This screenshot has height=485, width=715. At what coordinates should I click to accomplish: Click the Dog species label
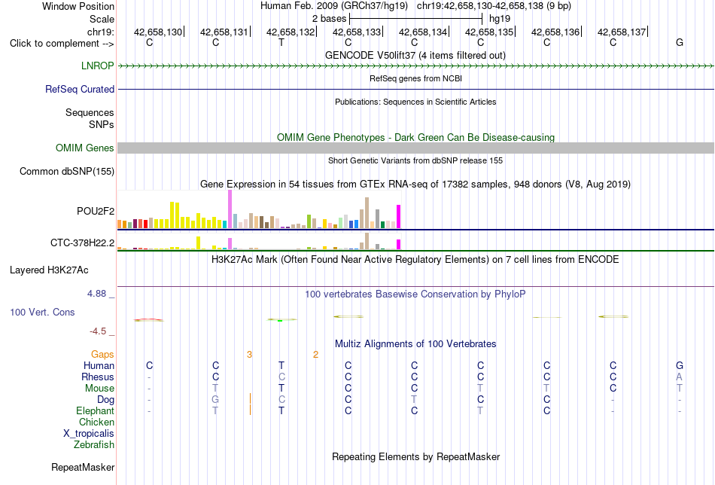[x=106, y=400]
